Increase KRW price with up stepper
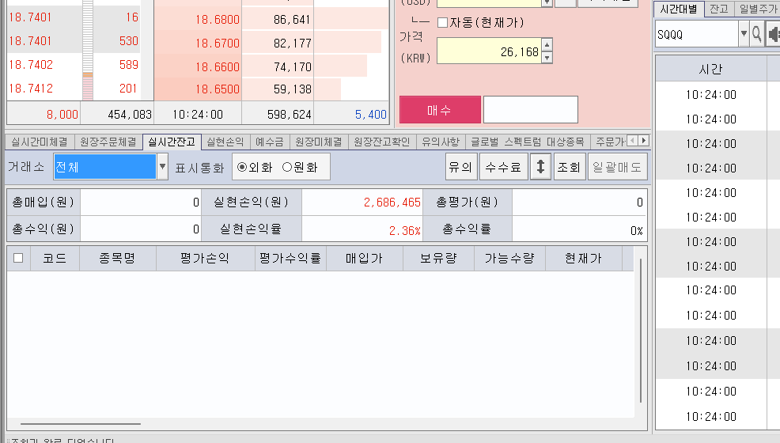The image size is (780, 443). tap(547, 45)
